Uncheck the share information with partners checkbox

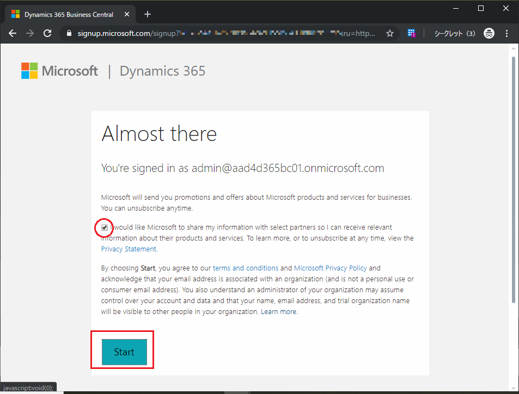[104, 227]
